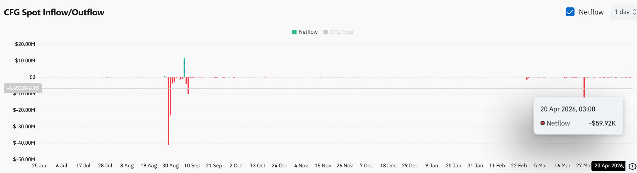Uncheck the blue Netflow checkbox
The height and width of the screenshot is (173, 637).
570,12
